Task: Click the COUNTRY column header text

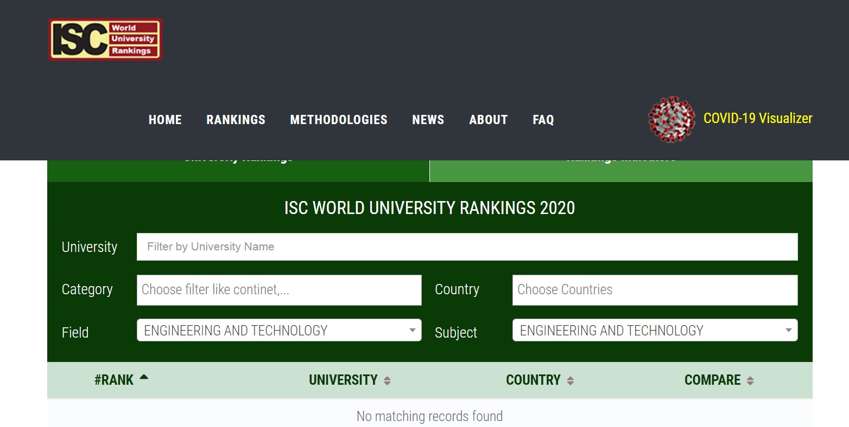Action: click(x=533, y=380)
